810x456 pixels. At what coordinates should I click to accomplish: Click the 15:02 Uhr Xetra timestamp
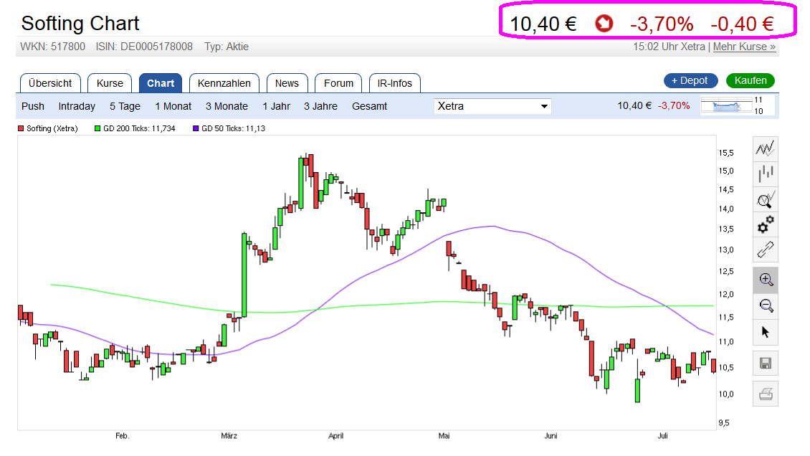tap(669, 47)
